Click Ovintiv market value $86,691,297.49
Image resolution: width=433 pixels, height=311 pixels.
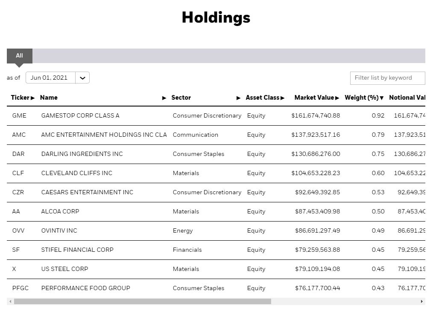click(318, 230)
